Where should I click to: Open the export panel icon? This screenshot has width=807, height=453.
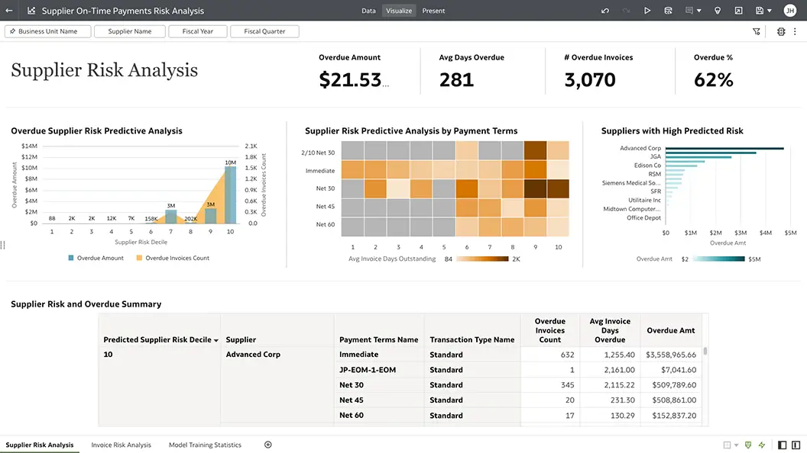(x=737, y=11)
